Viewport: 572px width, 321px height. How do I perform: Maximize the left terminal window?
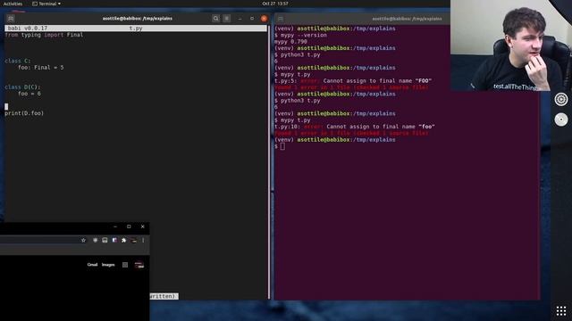252,18
